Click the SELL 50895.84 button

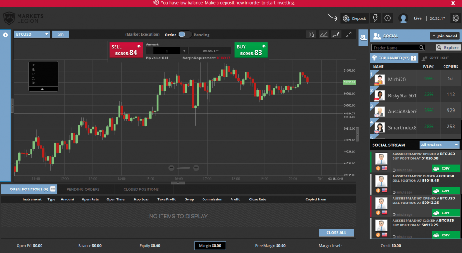coord(126,50)
